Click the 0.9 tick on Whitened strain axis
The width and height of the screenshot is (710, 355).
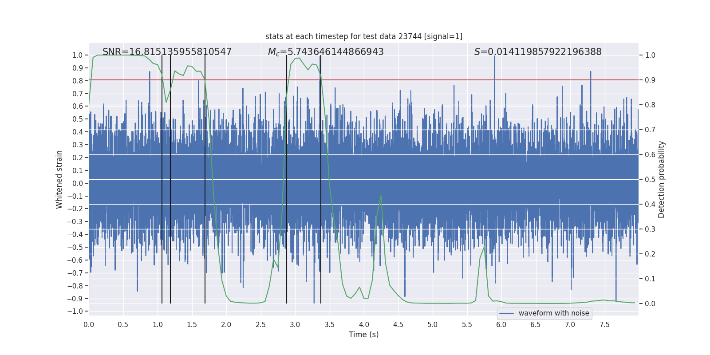[78, 68]
